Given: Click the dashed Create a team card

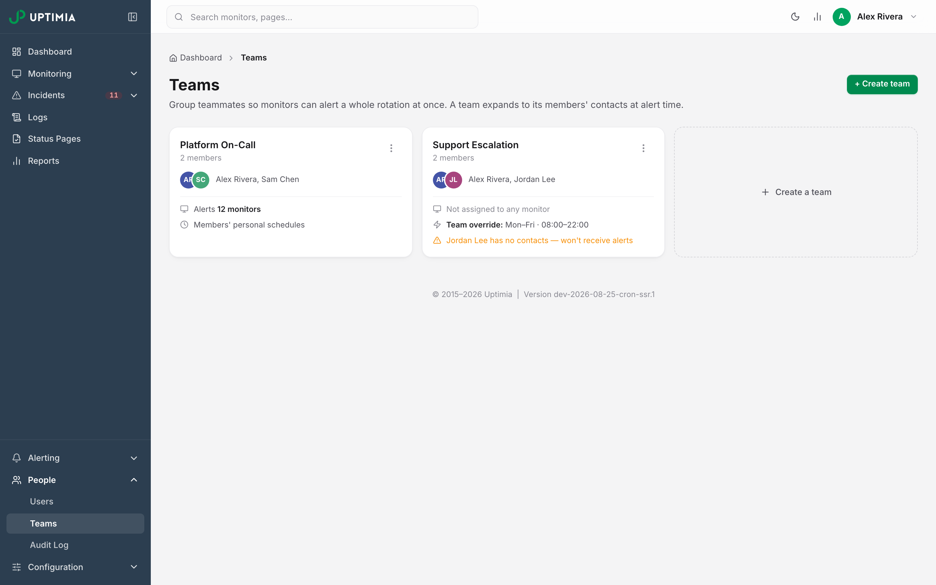Looking at the screenshot, I should [796, 192].
